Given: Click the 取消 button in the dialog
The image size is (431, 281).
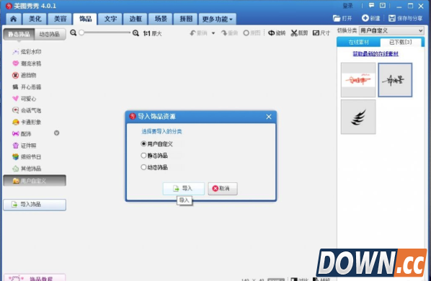Looking at the screenshot, I should tap(223, 189).
